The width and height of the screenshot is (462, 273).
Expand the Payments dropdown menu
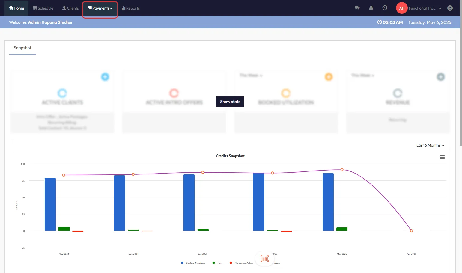(100, 8)
